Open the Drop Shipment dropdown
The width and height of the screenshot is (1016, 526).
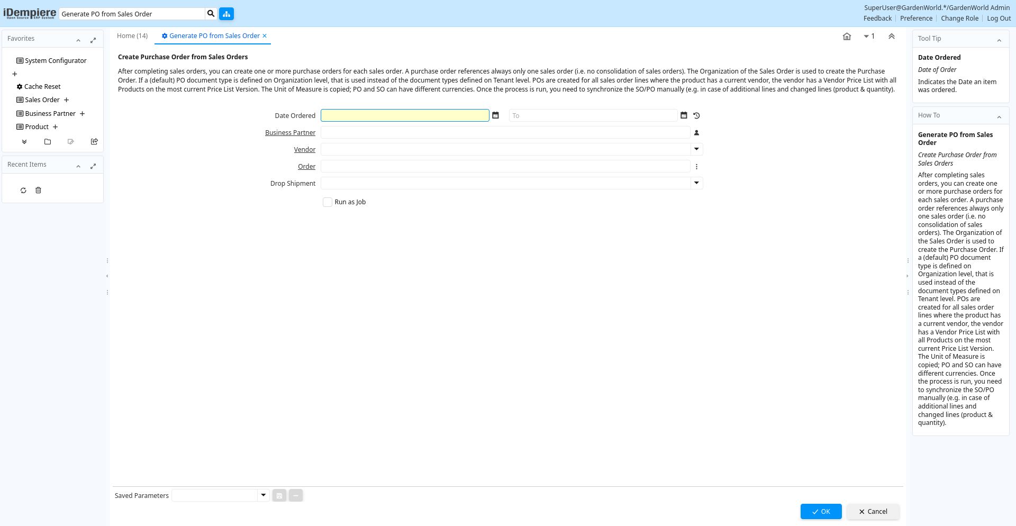pyautogui.click(x=696, y=183)
